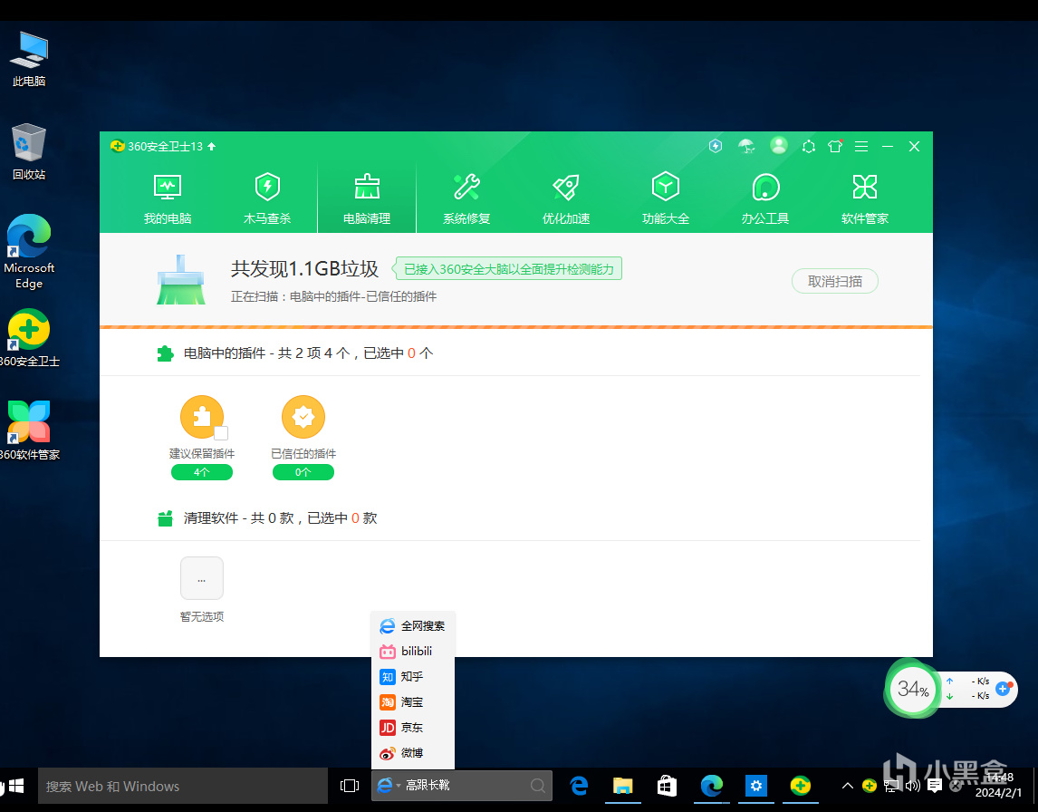Open legacy Edge icon in taskbar
Image resolution: width=1038 pixels, height=812 pixels.
pos(580,786)
